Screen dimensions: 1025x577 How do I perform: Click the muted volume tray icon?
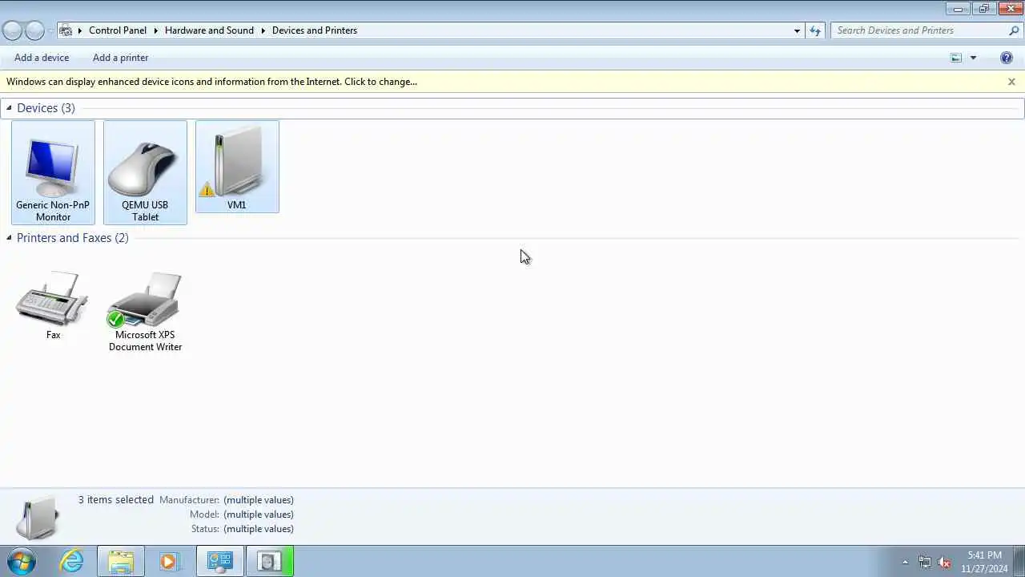point(944,562)
